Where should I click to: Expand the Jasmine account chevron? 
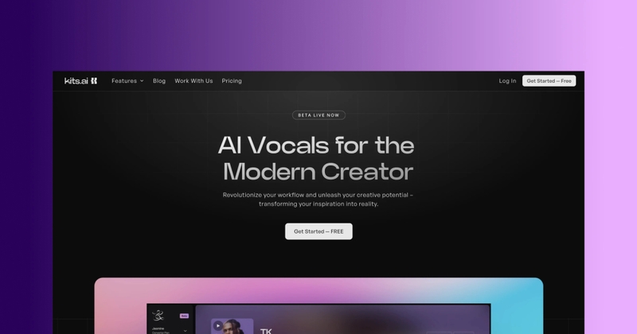[x=186, y=331]
